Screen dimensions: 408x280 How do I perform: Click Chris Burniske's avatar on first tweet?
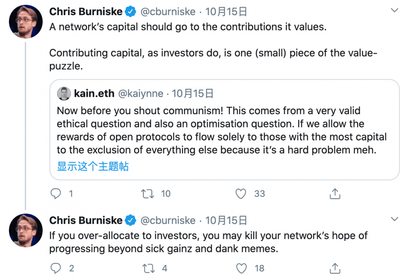26,22
